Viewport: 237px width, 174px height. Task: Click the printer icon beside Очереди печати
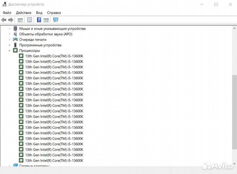point(15,40)
